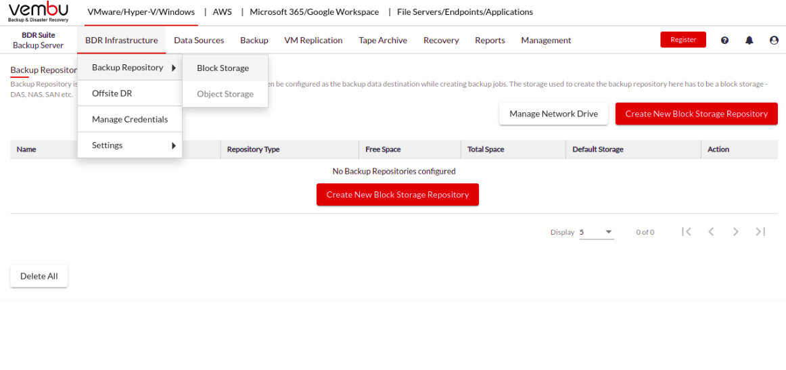Select Object Storage in submenu
786x370 pixels.
[225, 94]
